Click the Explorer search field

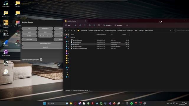point(183,31)
